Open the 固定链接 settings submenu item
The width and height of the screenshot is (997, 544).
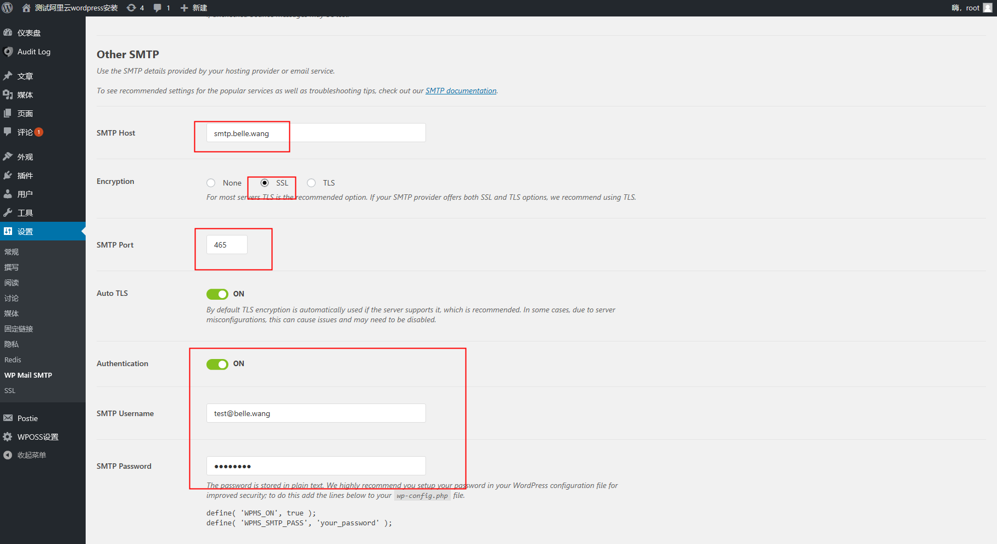tap(19, 329)
